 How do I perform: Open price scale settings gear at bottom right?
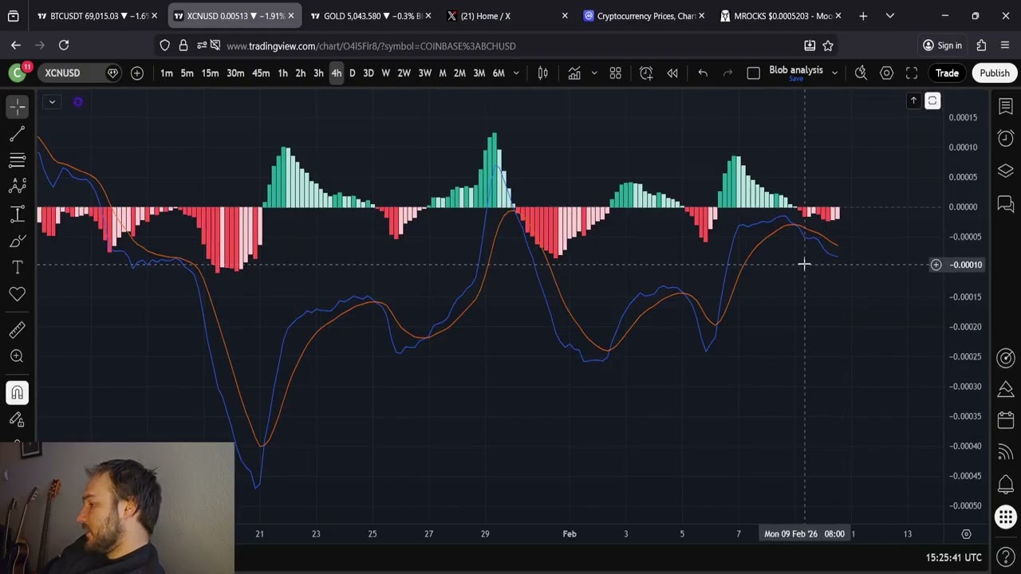click(966, 534)
